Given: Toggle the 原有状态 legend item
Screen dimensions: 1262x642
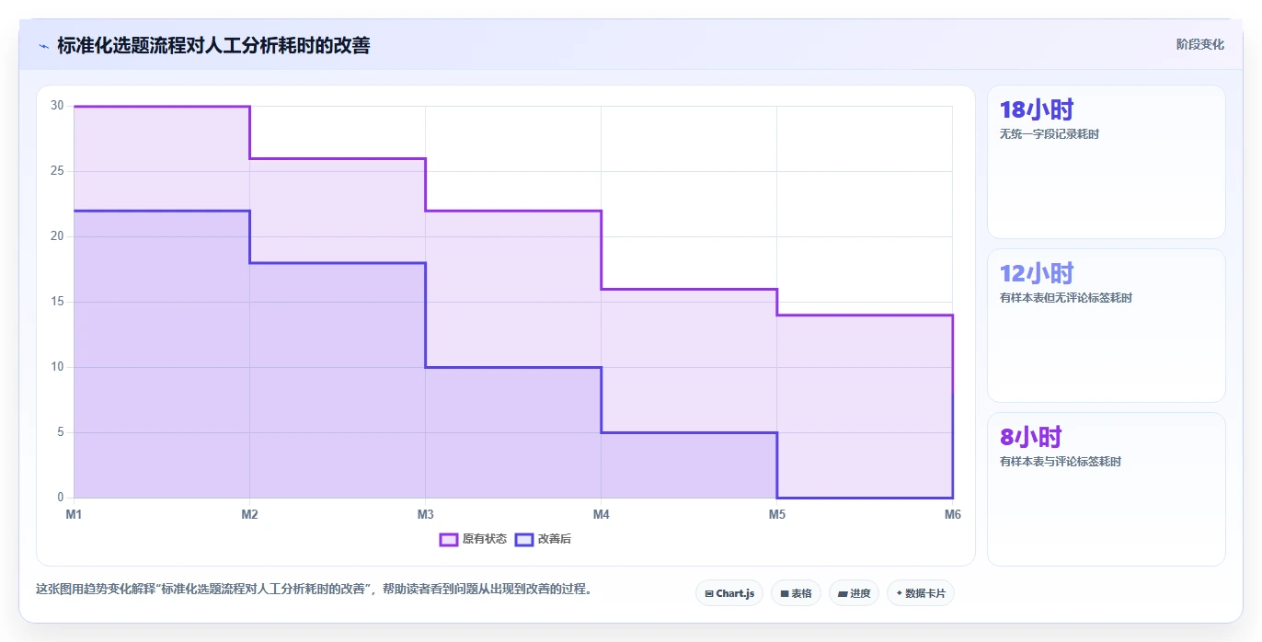Looking at the screenshot, I should coord(473,539).
